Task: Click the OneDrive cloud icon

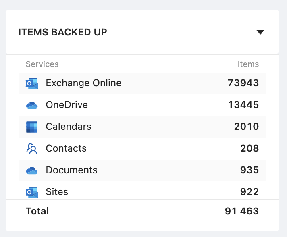Action: pos(32,105)
